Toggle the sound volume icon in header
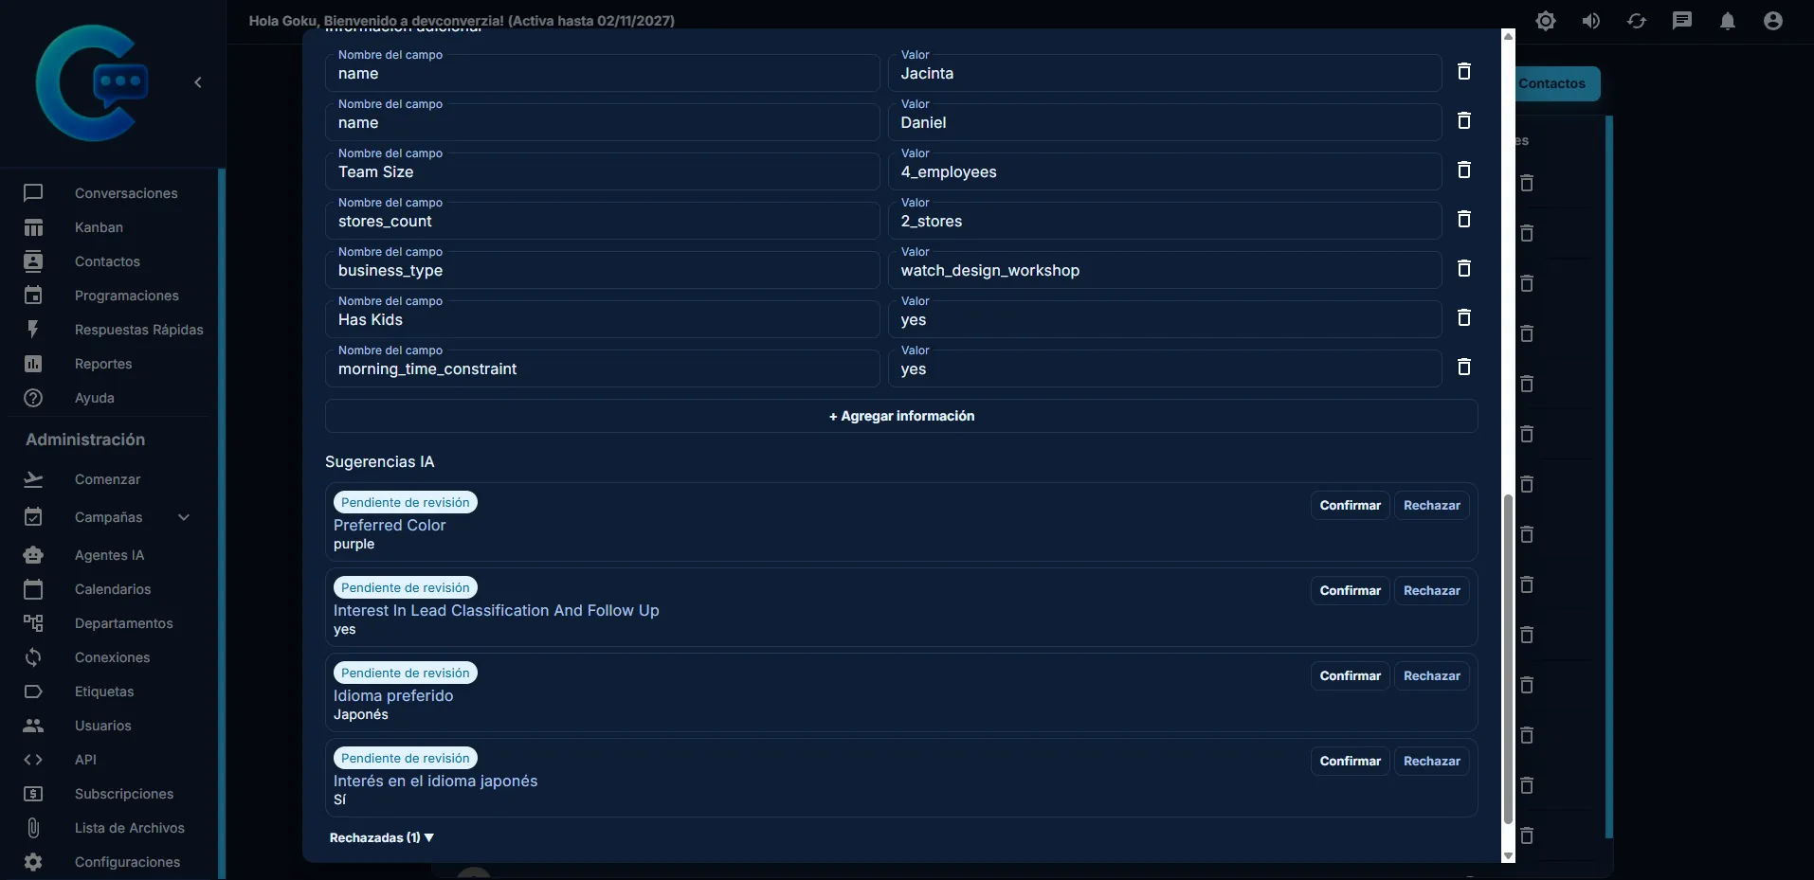Image resolution: width=1814 pixels, height=880 pixels. point(1591,21)
